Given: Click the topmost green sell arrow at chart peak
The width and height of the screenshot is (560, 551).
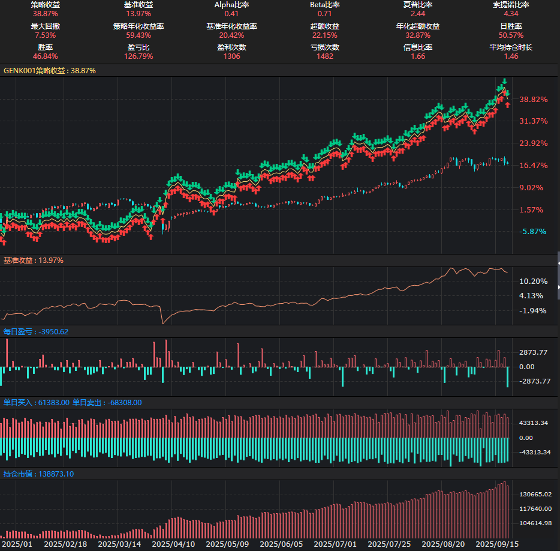Looking at the screenshot, I should click(505, 80).
